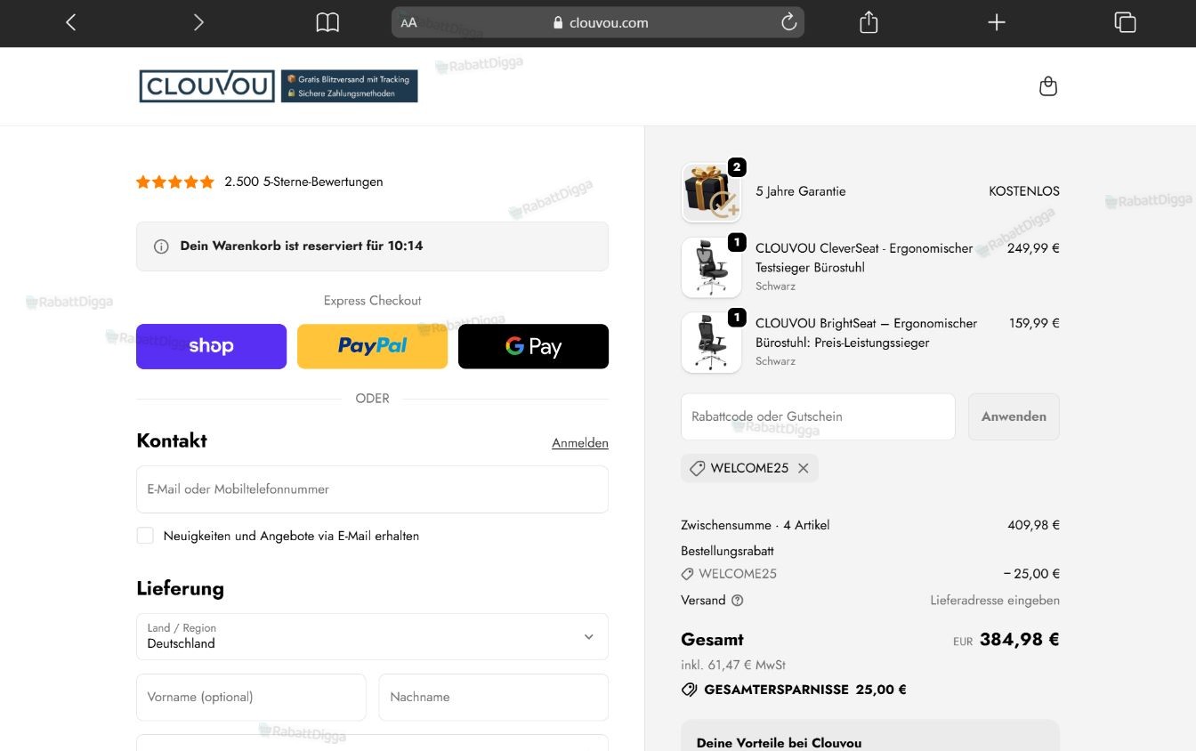Expand the Land / Region dropdown
Viewport: 1196px width, 751px height.
372,636
